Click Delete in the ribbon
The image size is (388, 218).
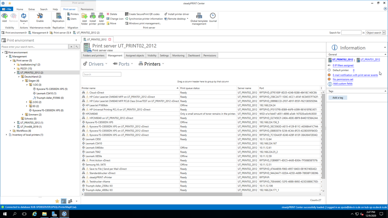pos(112,14)
